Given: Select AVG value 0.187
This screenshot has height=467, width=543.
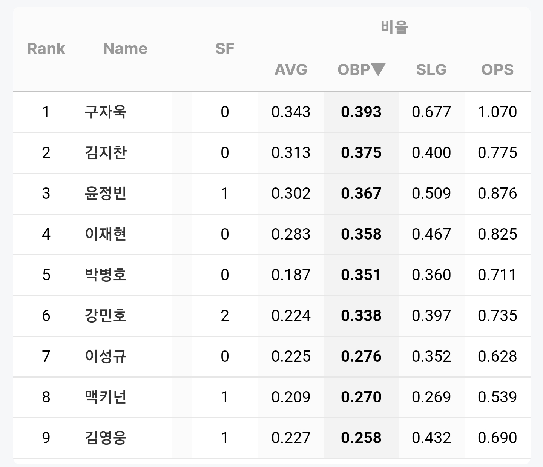Looking at the screenshot, I should [291, 275].
